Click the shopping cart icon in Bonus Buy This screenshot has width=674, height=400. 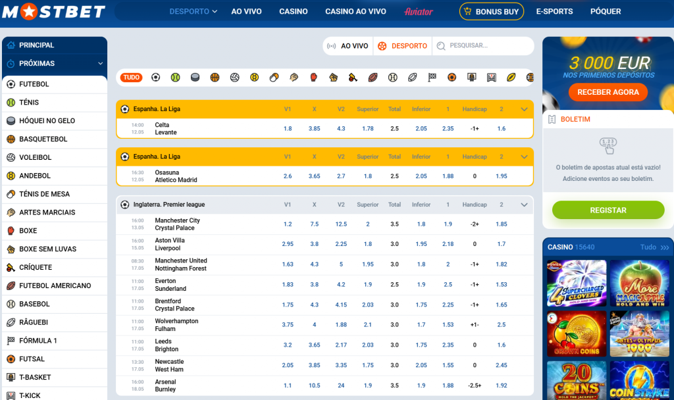click(x=468, y=12)
